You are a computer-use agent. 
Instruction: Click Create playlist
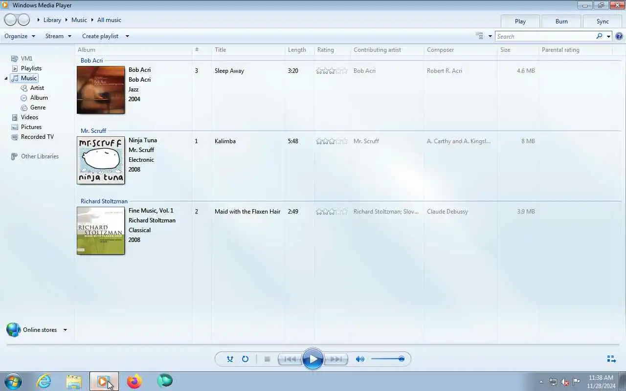pyautogui.click(x=100, y=36)
